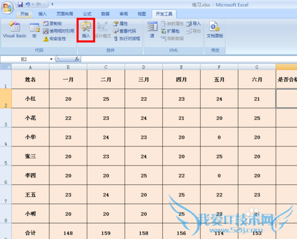Select the 李四 name cell
Screen dimensions: 297x239
pos(30,176)
